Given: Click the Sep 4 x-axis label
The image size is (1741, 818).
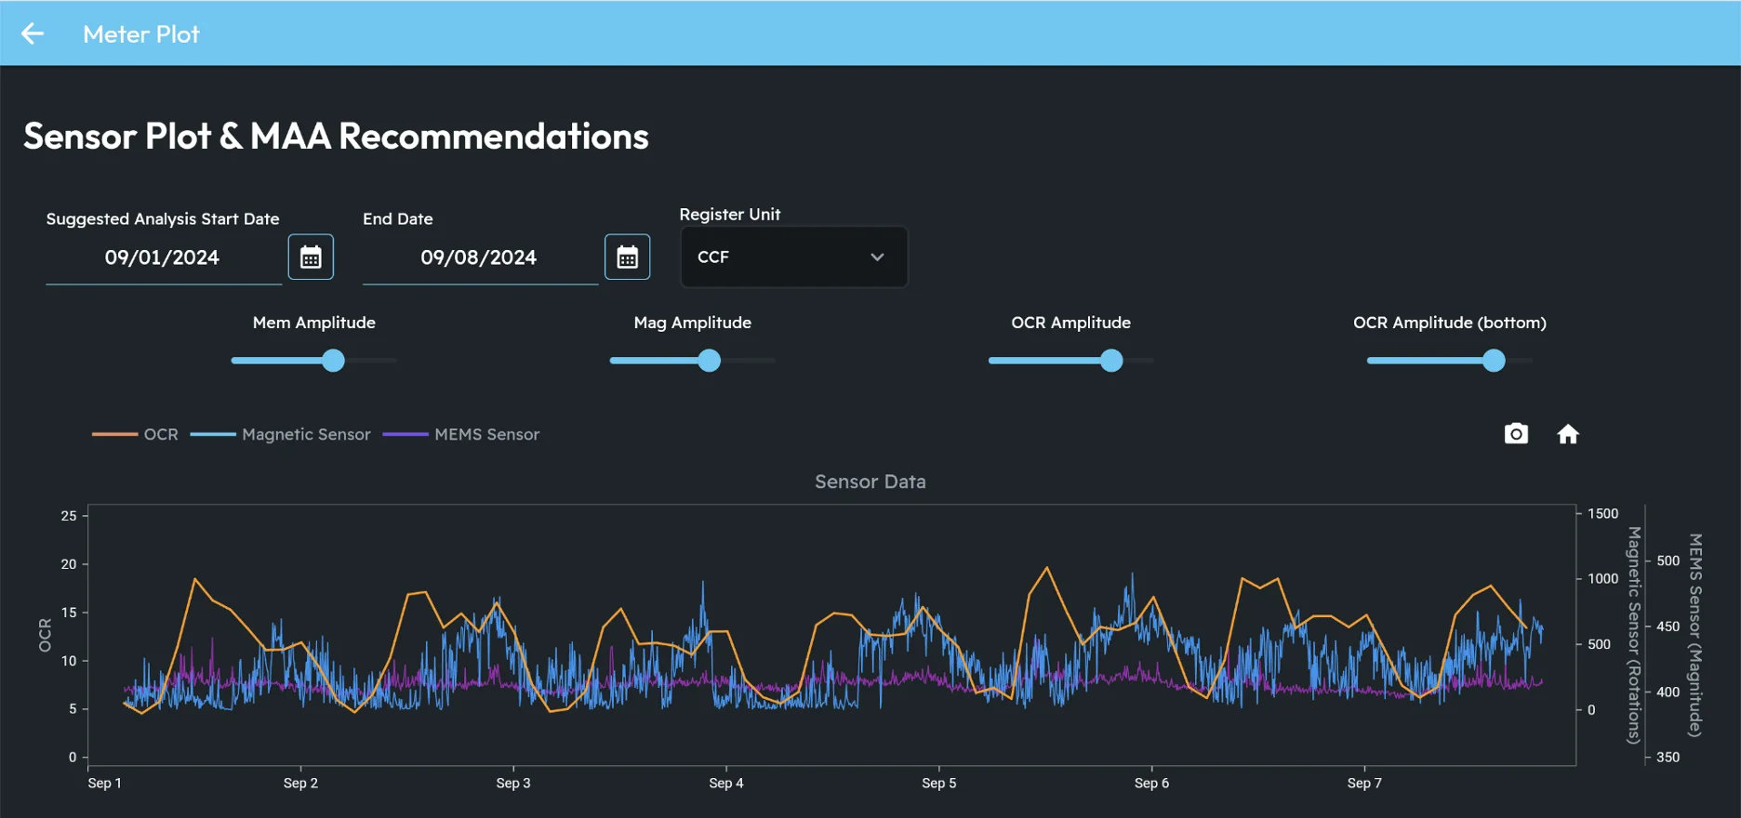Looking at the screenshot, I should click(x=725, y=783).
